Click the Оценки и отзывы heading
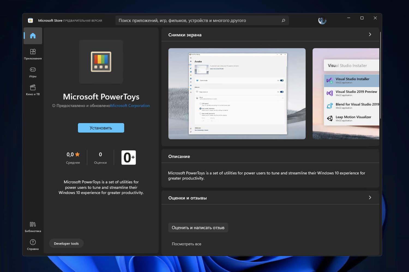The height and width of the screenshot is (272, 409). pyautogui.click(x=188, y=198)
